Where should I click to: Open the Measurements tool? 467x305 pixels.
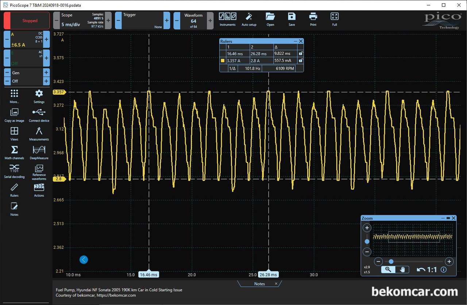click(39, 133)
